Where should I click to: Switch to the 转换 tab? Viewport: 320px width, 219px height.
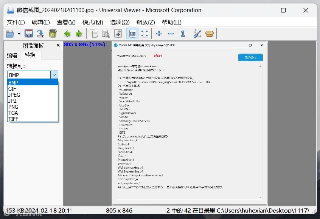[30, 55]
